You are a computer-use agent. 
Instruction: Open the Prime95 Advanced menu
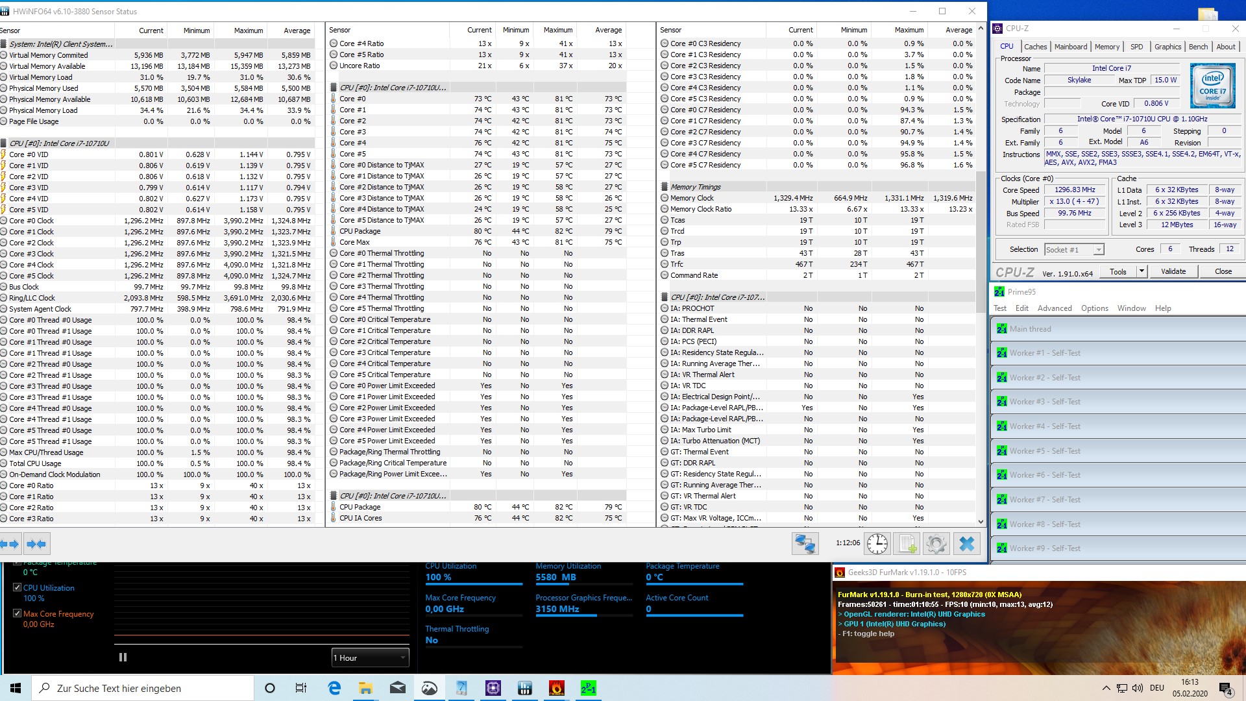point(1054,308)
